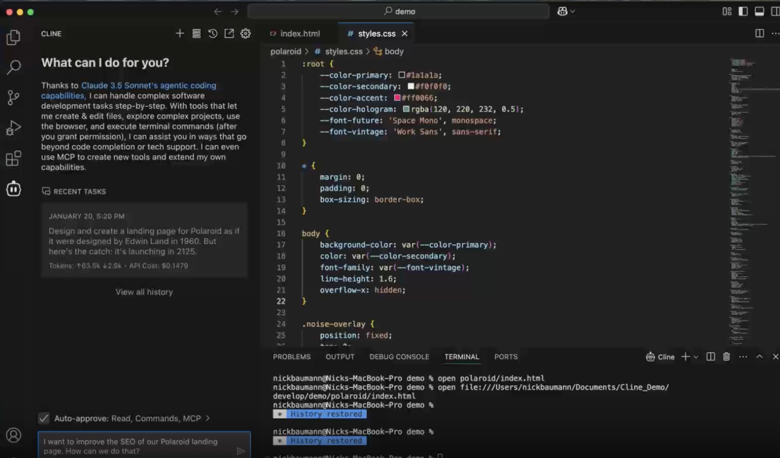
Task: Click the polaroid breadcrumb folder
Action: (x=286, y=51)
